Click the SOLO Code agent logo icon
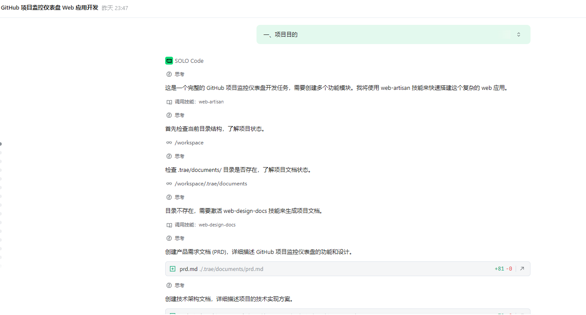 point(169,61)
